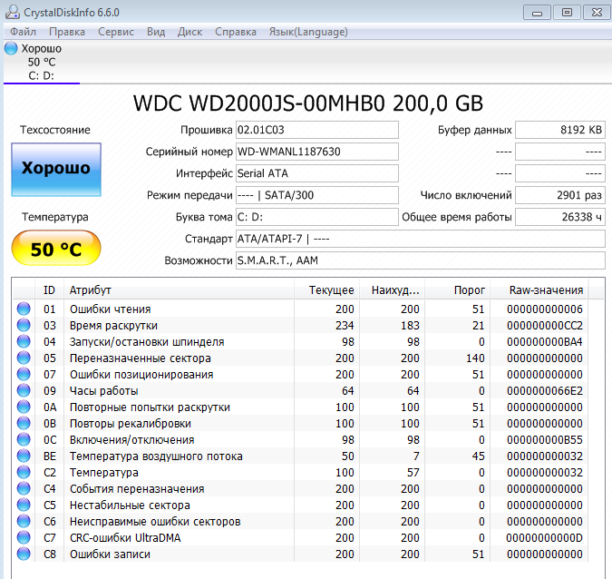Click the Порог column header
The height and width of the screenshot is (579, 612).
point(457,290)
